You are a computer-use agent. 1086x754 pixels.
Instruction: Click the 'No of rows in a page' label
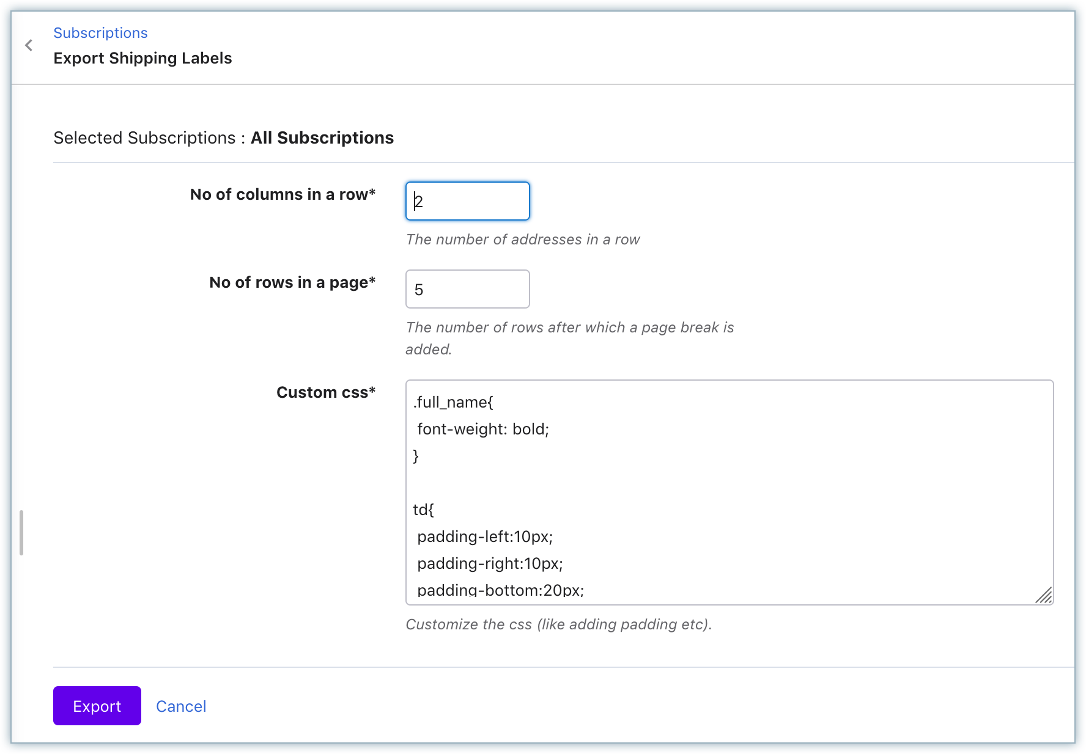292,282
